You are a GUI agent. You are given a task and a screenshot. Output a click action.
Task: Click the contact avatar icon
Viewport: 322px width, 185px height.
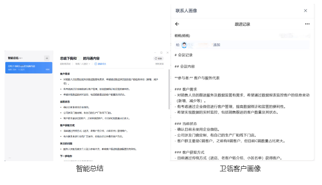184,45
